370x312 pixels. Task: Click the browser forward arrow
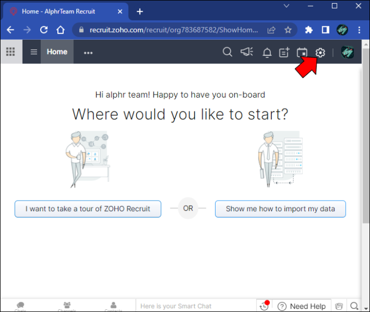click(x=27, y=30)
